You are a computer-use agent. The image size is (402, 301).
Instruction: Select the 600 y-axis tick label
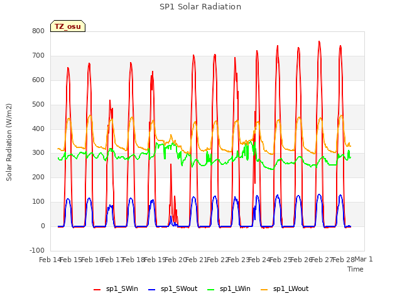pyautogui.click(x=38, y=80)
